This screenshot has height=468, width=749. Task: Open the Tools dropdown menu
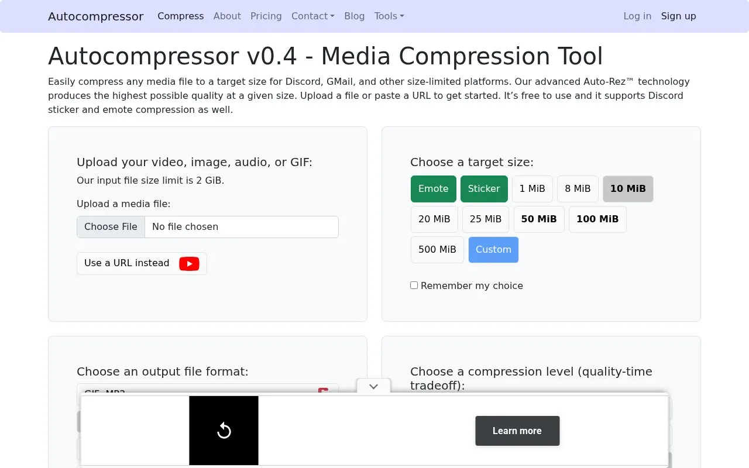coord(389,16)
